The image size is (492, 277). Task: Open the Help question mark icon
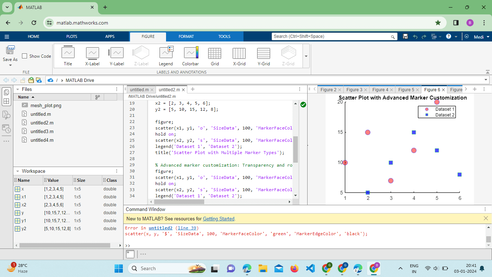point(448,36)
